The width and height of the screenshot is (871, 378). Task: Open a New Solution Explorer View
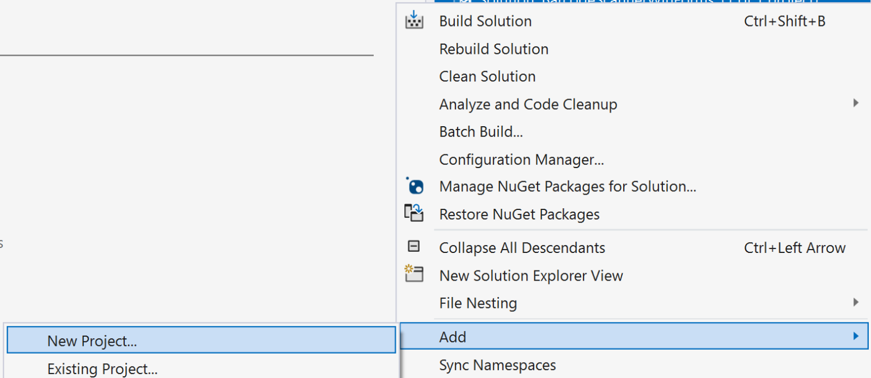click(531, 275)
